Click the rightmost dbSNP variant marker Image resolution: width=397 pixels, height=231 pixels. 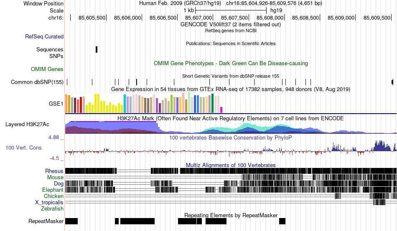click(x=392, y=82)
